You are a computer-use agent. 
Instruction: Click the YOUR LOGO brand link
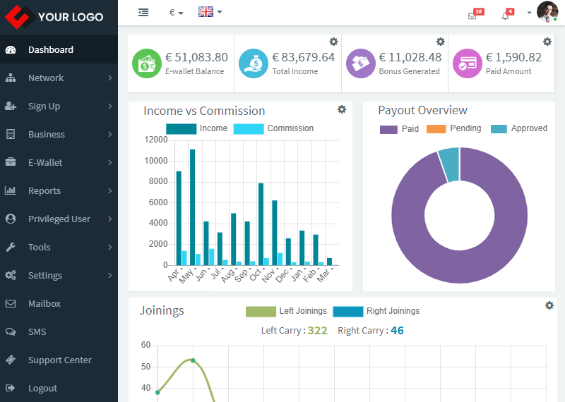pyautogui.click(x=54, y=17)
